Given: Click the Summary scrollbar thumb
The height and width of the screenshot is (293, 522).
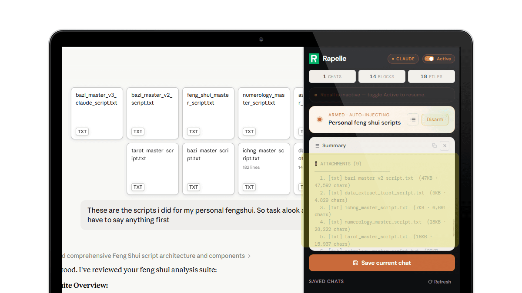Looking at the screenshot, I should tap(453, 228).
